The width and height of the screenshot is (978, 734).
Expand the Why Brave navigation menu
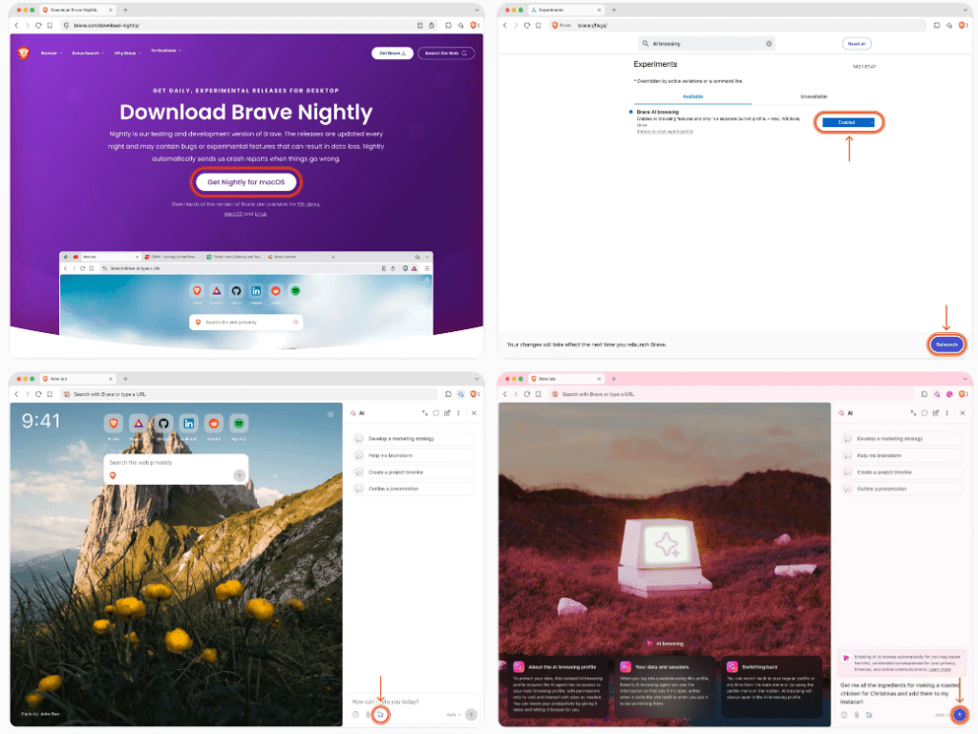coord(123,53)
